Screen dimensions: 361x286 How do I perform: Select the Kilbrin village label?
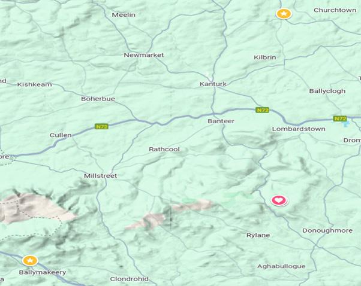pyautogui.click(x=265, y=57)
